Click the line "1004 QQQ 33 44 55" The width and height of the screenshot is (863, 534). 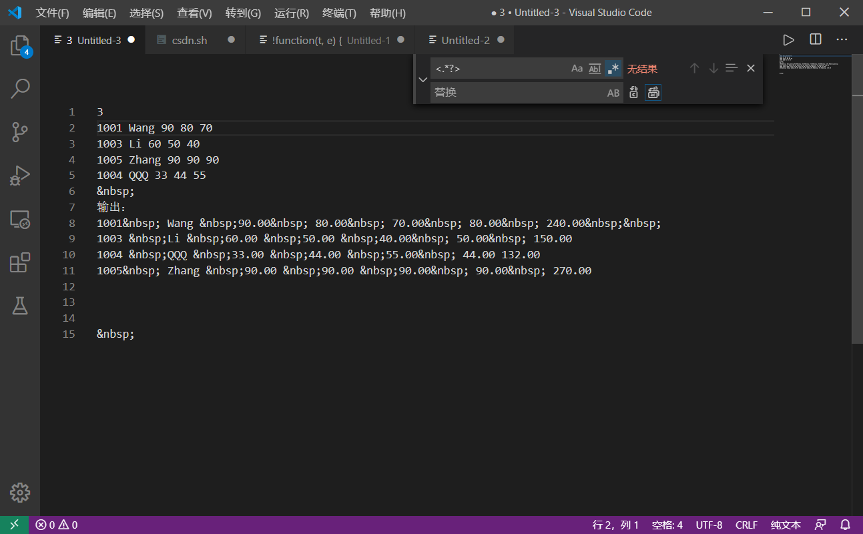point(152,176)
